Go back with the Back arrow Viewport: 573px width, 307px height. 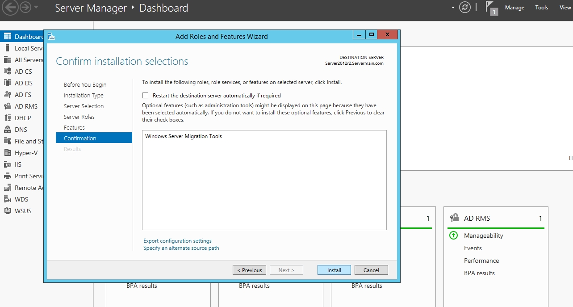[11, 8]
